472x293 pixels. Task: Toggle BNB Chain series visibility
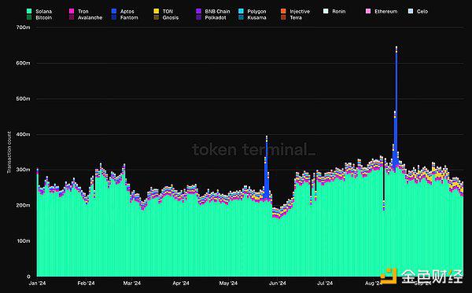coord(213,11)
